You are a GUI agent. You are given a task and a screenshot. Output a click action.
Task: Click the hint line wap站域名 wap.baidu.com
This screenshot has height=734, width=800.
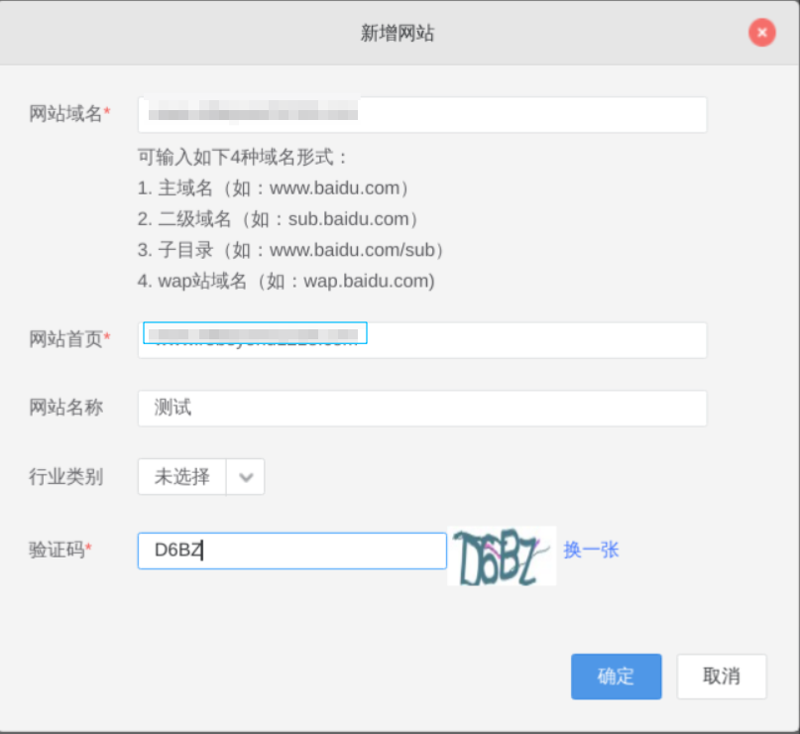point(286,282)
